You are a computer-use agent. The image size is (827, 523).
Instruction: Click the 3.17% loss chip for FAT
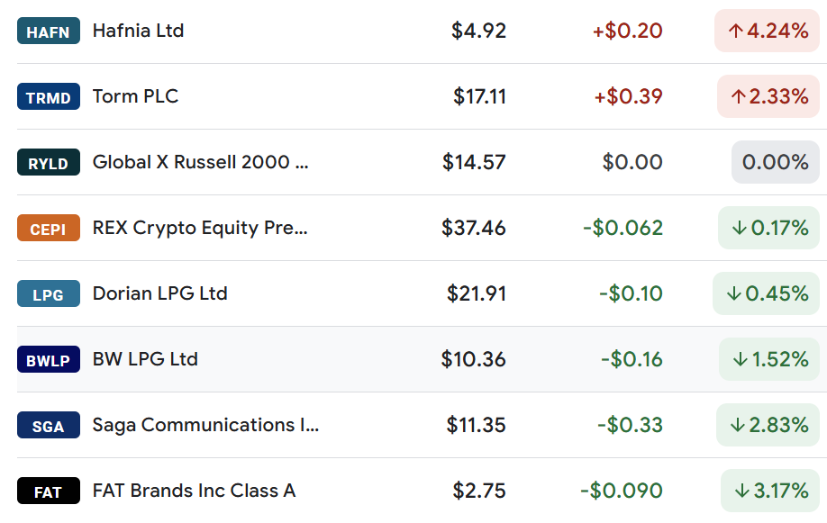click(x=770, y=491)
